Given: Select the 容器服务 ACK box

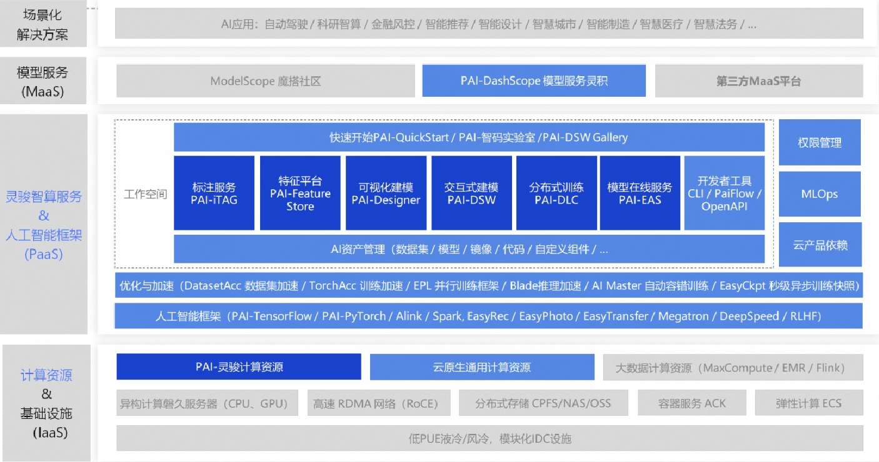Looking at the screenshot, I should 692,403.
